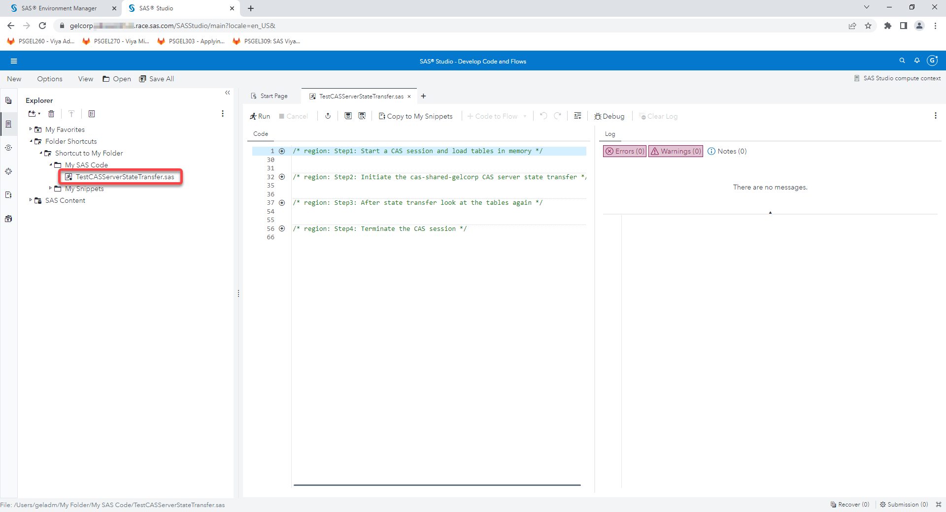Open the Options menu

pyautogui.click(x=50, y=79)
